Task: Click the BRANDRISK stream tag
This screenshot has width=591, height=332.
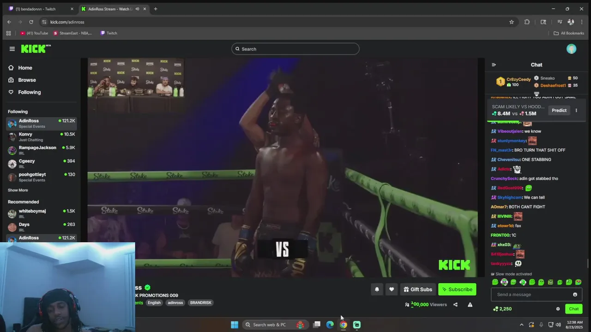Action: [200, 303]
